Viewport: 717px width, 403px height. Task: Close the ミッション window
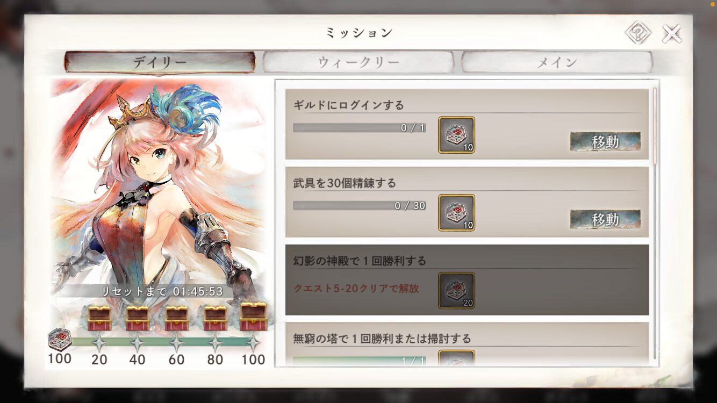click(672, 34)
